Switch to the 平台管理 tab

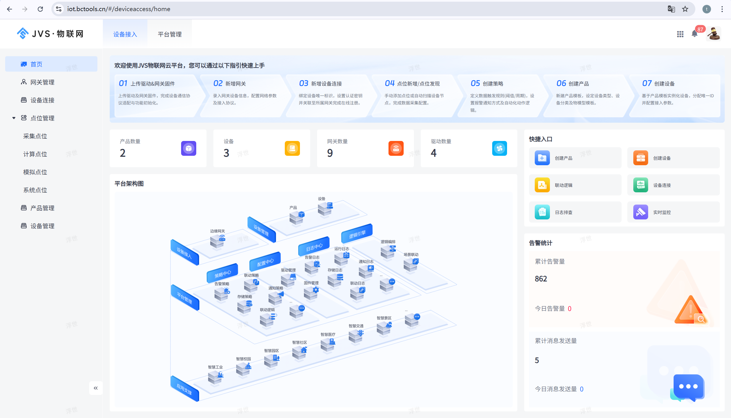tap(169, 34)
